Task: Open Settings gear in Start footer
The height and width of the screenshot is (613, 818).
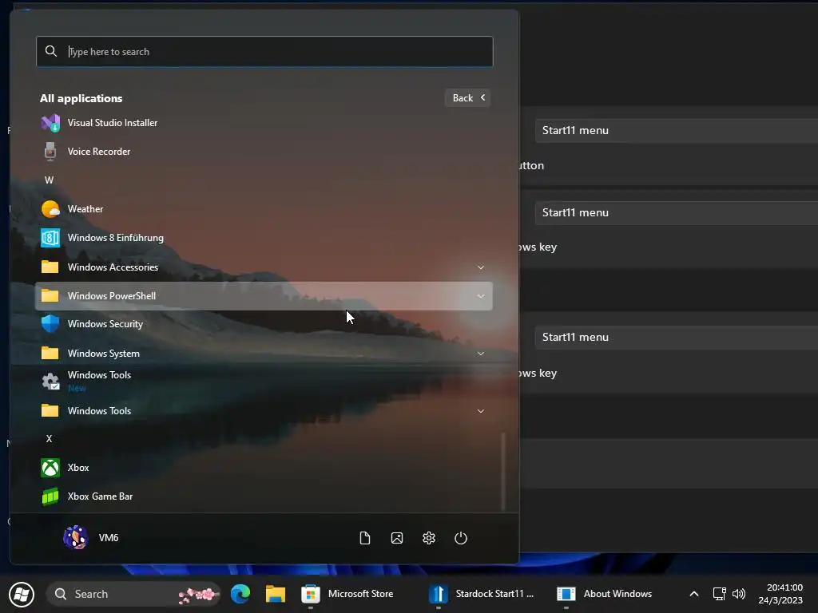Action: (429, 538)
